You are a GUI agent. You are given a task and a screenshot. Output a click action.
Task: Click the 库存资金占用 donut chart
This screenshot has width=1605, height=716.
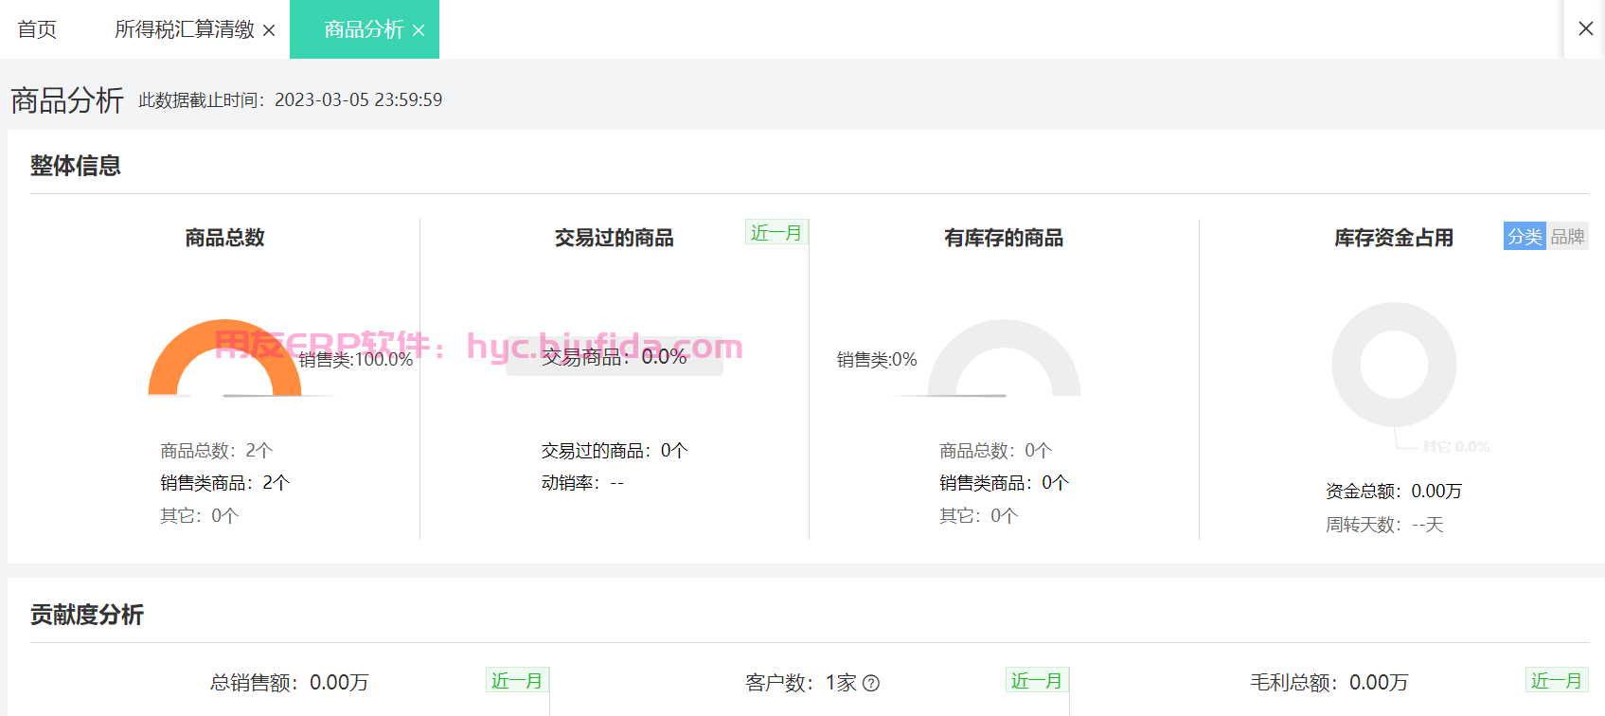[1394, 365]
